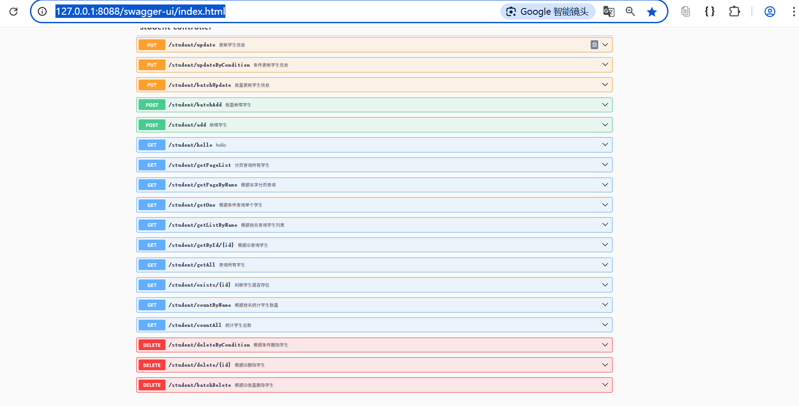The height and width of the screenshot is (406, 799).
Task: Toggle the bookmark star for this page
Action: coord(652,12)
